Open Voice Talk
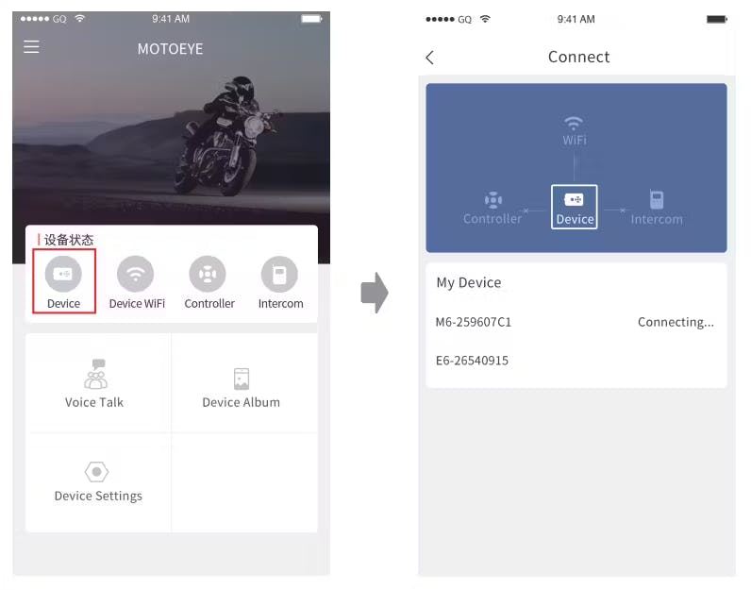 click(94, 383)
